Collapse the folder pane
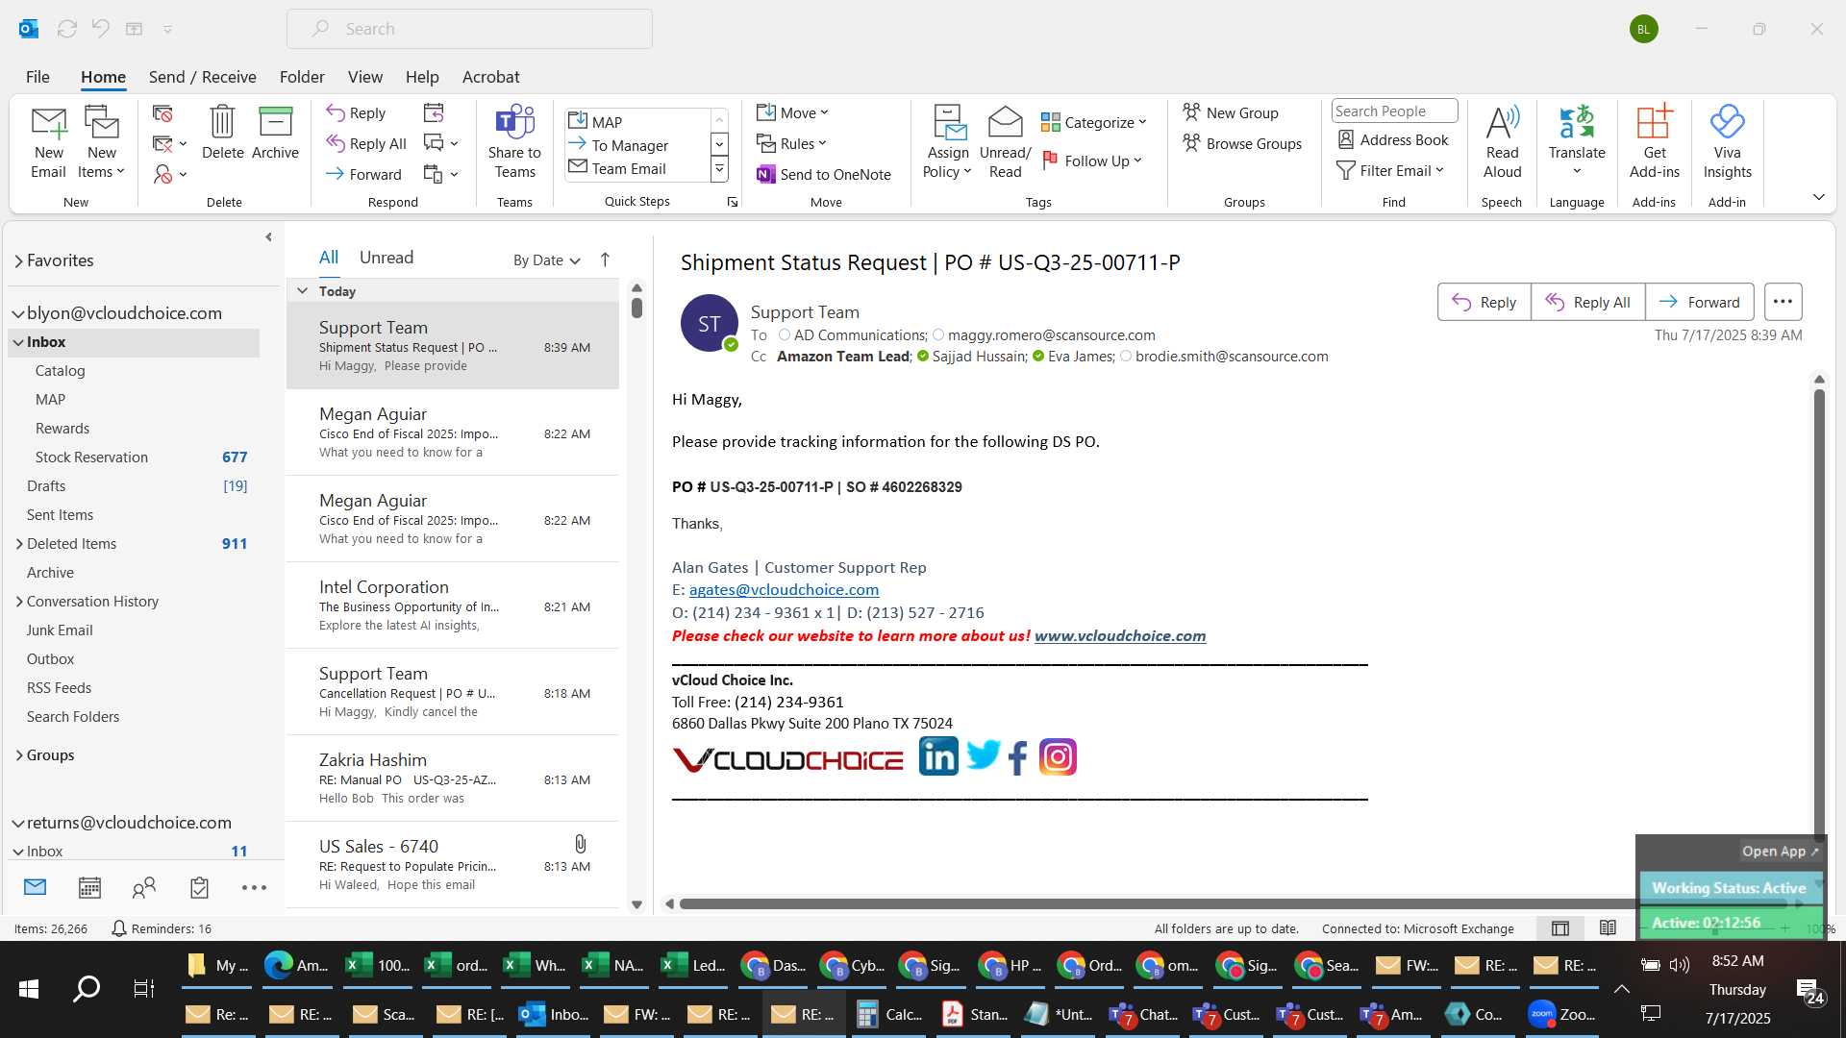The image size is (1846, 1038). (268, 236)
